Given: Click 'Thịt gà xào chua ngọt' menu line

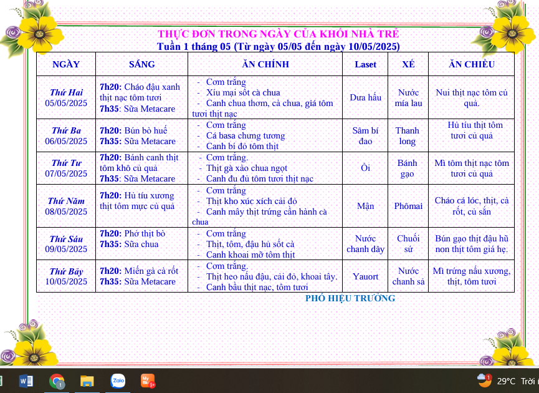Looking at the screenshot, I should [247, 168].
